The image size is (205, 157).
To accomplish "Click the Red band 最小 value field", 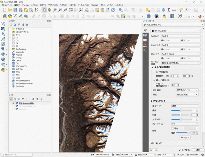I will pos(173,41).
